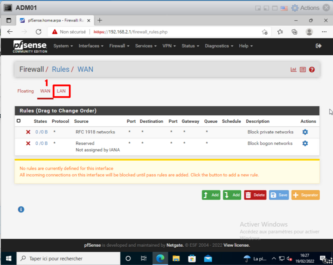Click the red Delete button

click(255, 195)
